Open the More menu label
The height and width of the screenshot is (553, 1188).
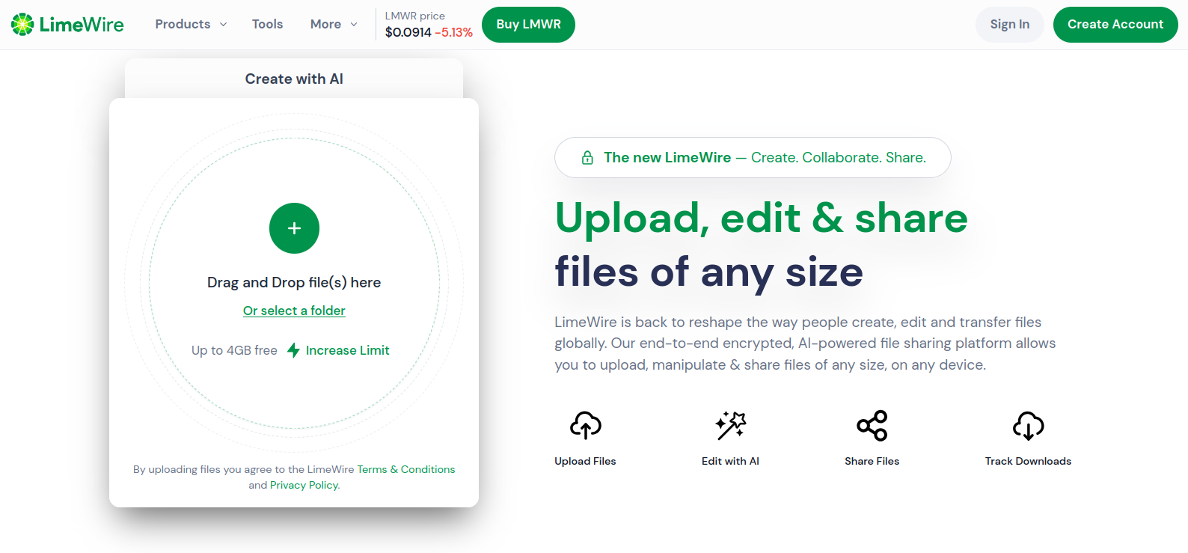[325, 24]
